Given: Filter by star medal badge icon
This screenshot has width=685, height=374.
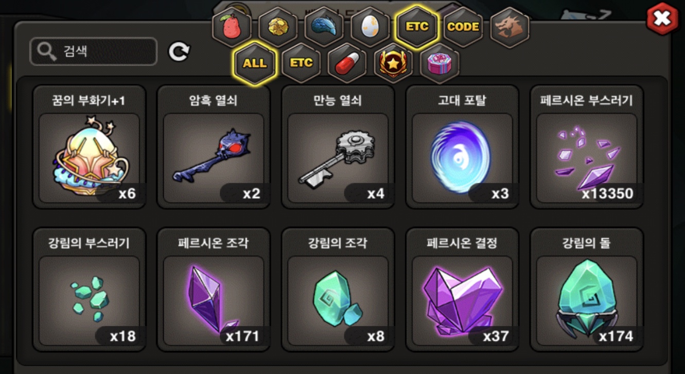Looking at the screenshot, I should [393, 63].
